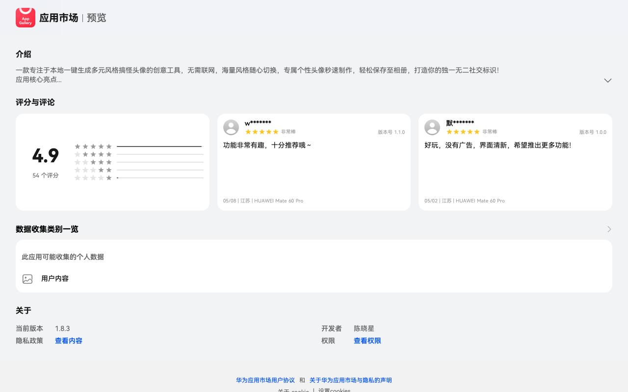Click the avatar of reviewer 默*******
This screenshot has height=392, width=628.
tap(432, 127)
